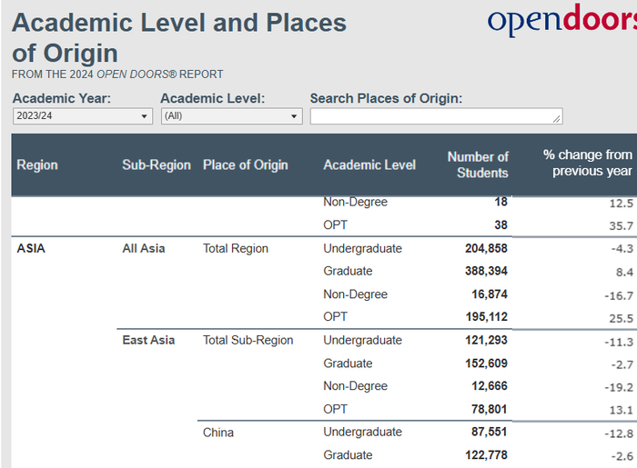Click the % change from previous year header
The width and height of the screenshot is (637, 468).
pyautogui.click(x=587, y=164)
